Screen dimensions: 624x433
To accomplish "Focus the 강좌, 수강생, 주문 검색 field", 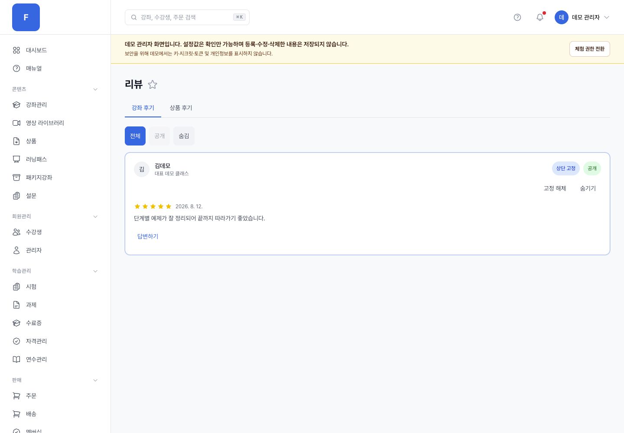I will [187, 17].
